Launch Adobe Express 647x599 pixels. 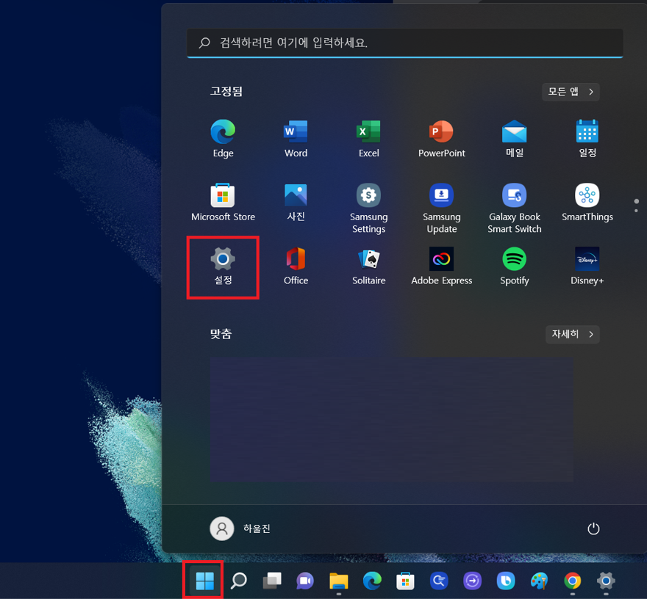(x=442, y=267)
